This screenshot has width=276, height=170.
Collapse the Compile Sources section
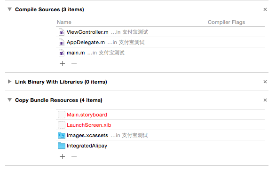(10, 9)
